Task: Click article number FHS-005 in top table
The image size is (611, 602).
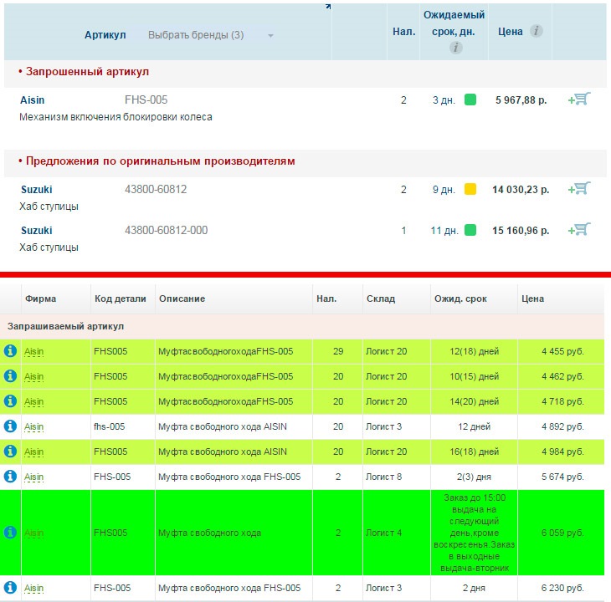Action: pyautogui.click(x=146, y=100)
